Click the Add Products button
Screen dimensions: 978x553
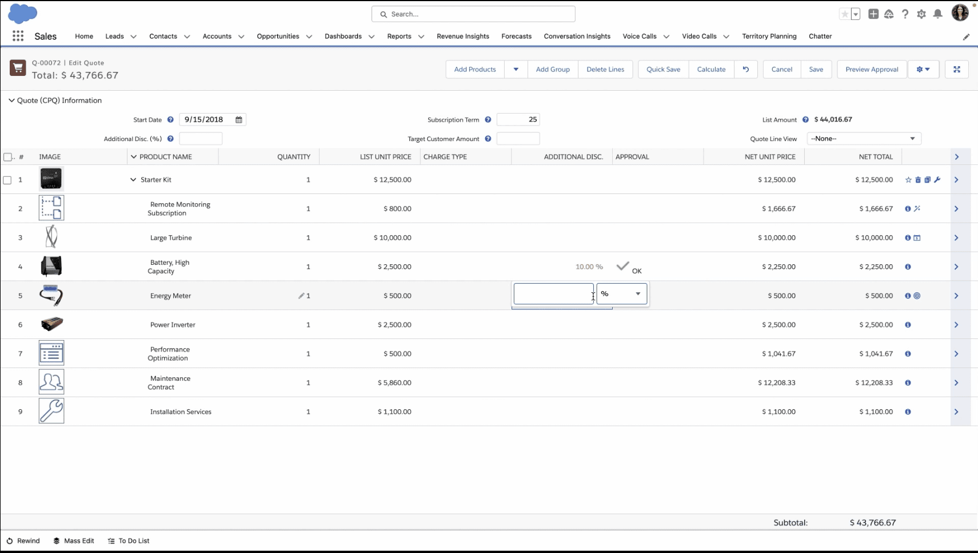(x=474, y=69)
